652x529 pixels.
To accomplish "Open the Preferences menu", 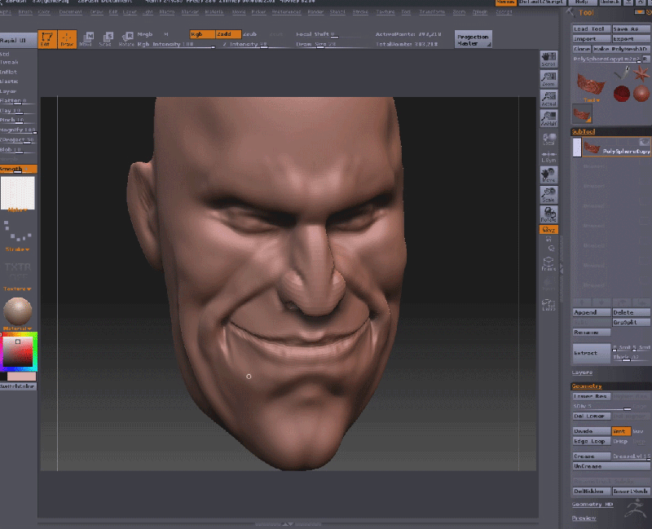I will coord(287,12).
